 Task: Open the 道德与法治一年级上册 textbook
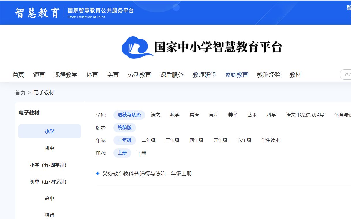pos(147,173)
